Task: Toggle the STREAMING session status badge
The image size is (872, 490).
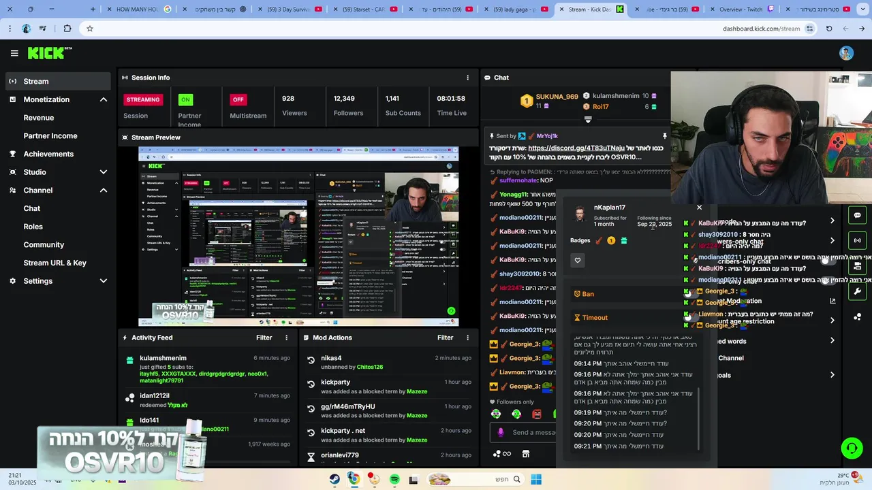Action: (143, 99)
